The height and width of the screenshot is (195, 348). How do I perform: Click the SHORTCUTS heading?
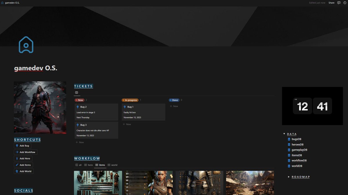click(x=28, y=140)
